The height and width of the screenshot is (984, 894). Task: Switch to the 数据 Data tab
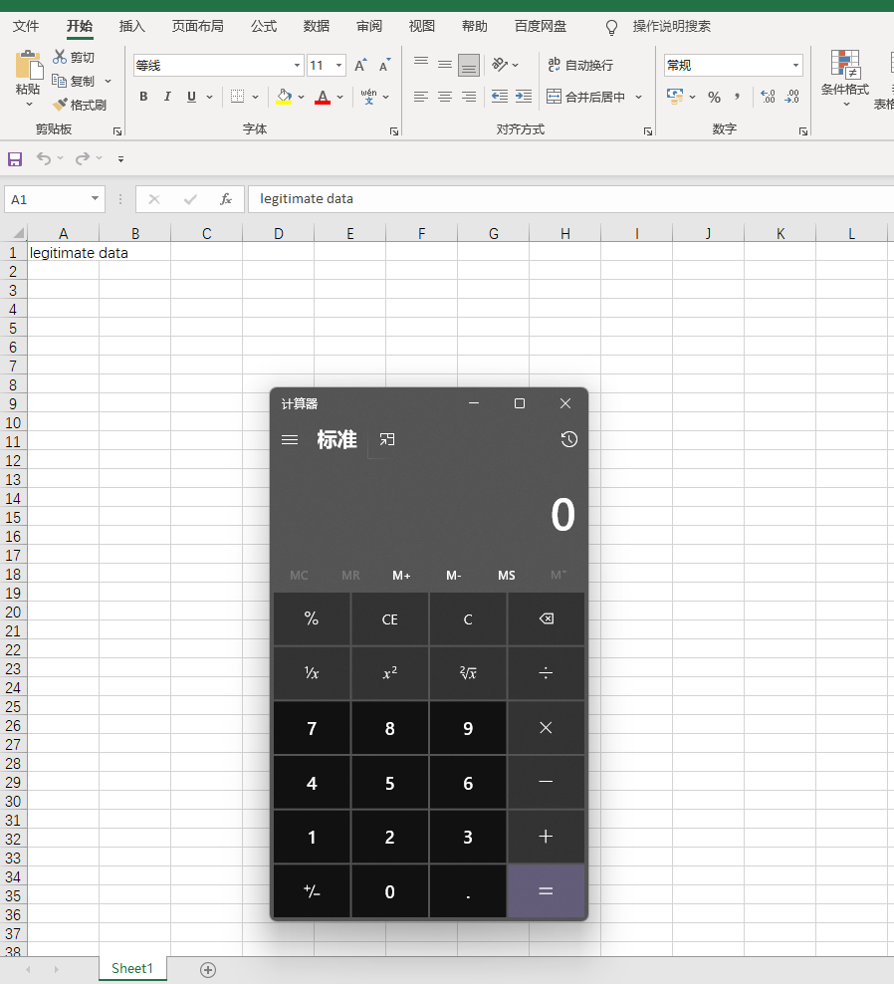click(x=317, y=26)
